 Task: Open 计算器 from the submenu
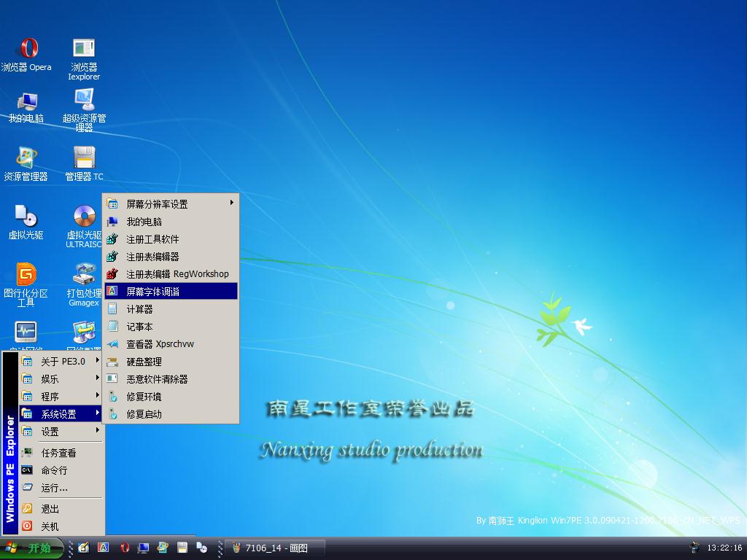click(171, 309)
